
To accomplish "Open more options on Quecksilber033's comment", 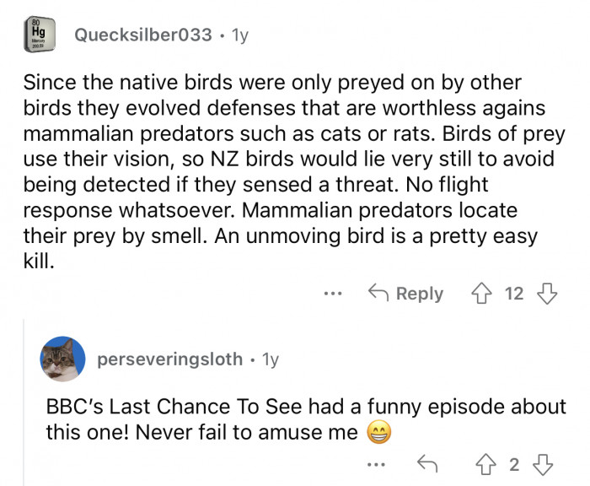I will click(333, 294).
